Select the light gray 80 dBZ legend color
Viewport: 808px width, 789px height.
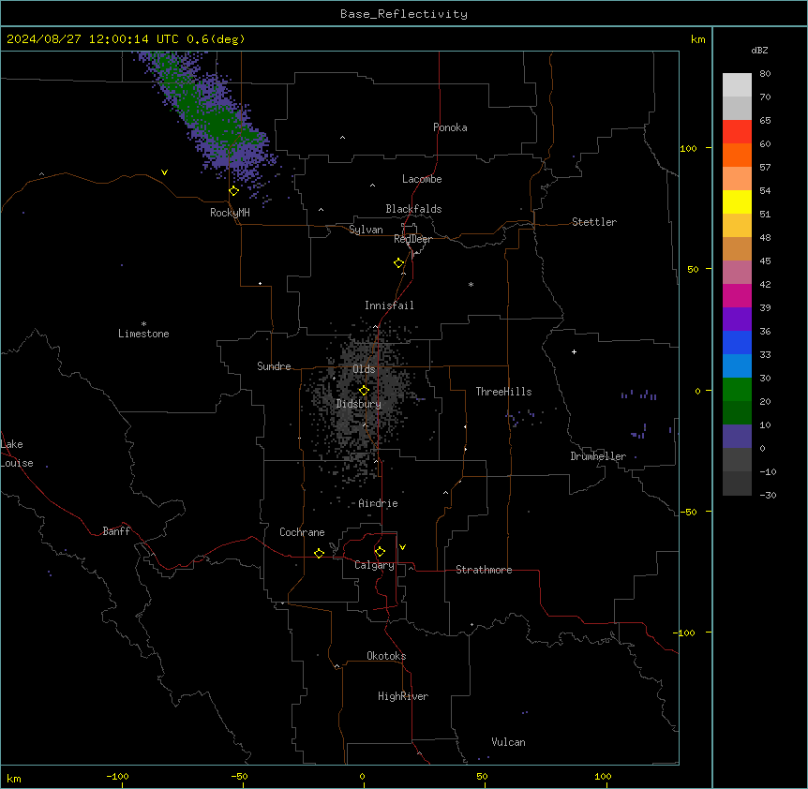coord(737,85)
